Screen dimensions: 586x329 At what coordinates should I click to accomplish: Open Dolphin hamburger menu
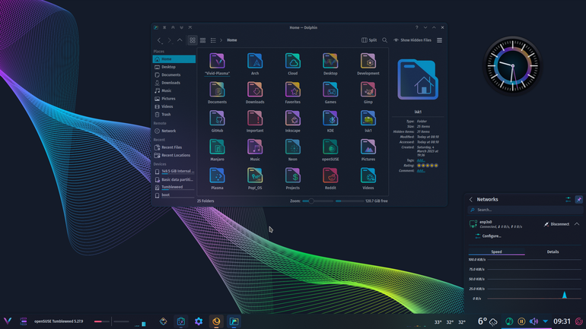click(x=440, y=40)
